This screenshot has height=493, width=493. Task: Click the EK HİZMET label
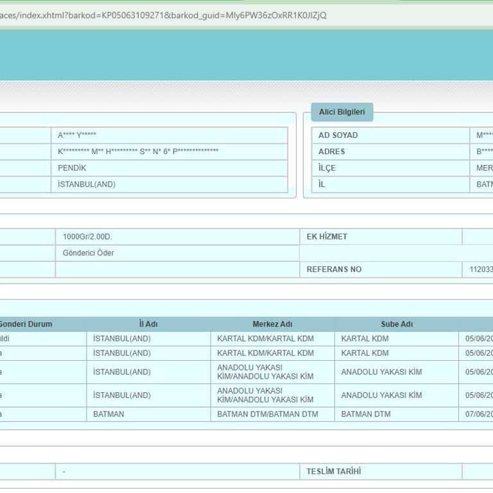327,237
